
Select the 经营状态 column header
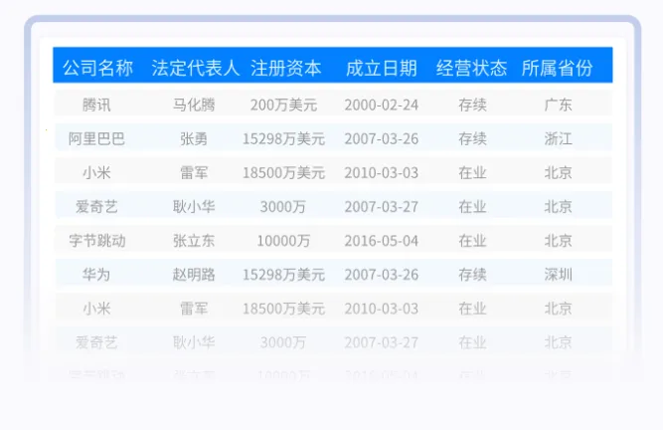471,68
